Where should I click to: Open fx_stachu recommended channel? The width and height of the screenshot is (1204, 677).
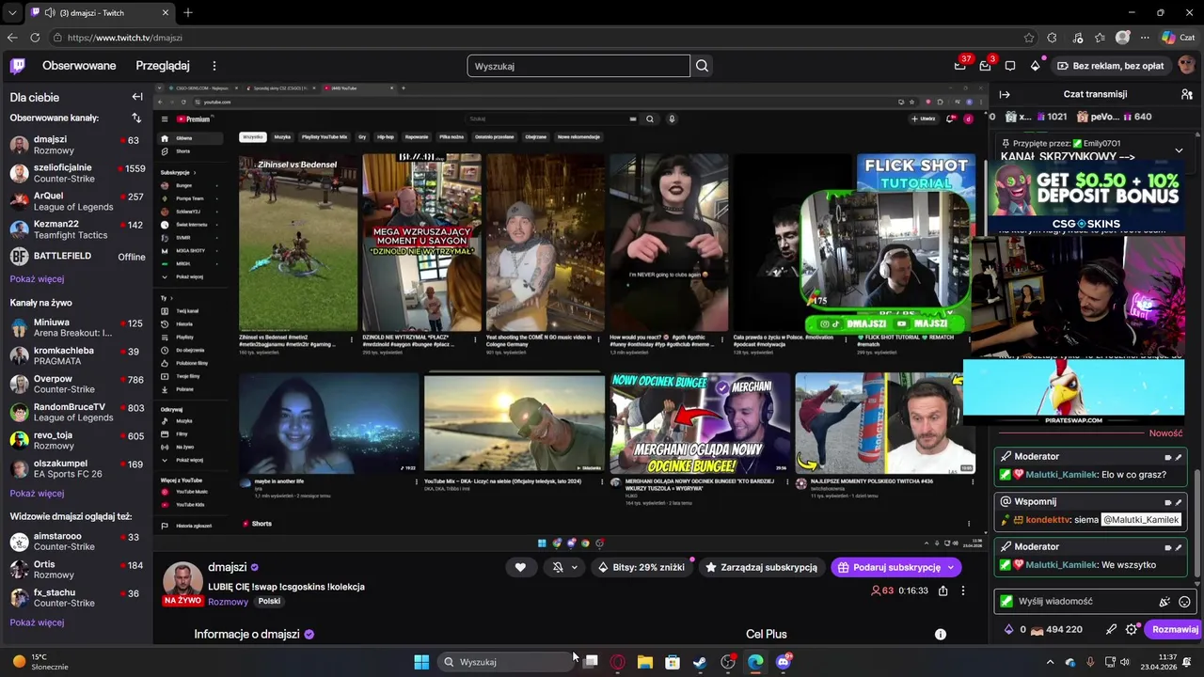[76, 598]
